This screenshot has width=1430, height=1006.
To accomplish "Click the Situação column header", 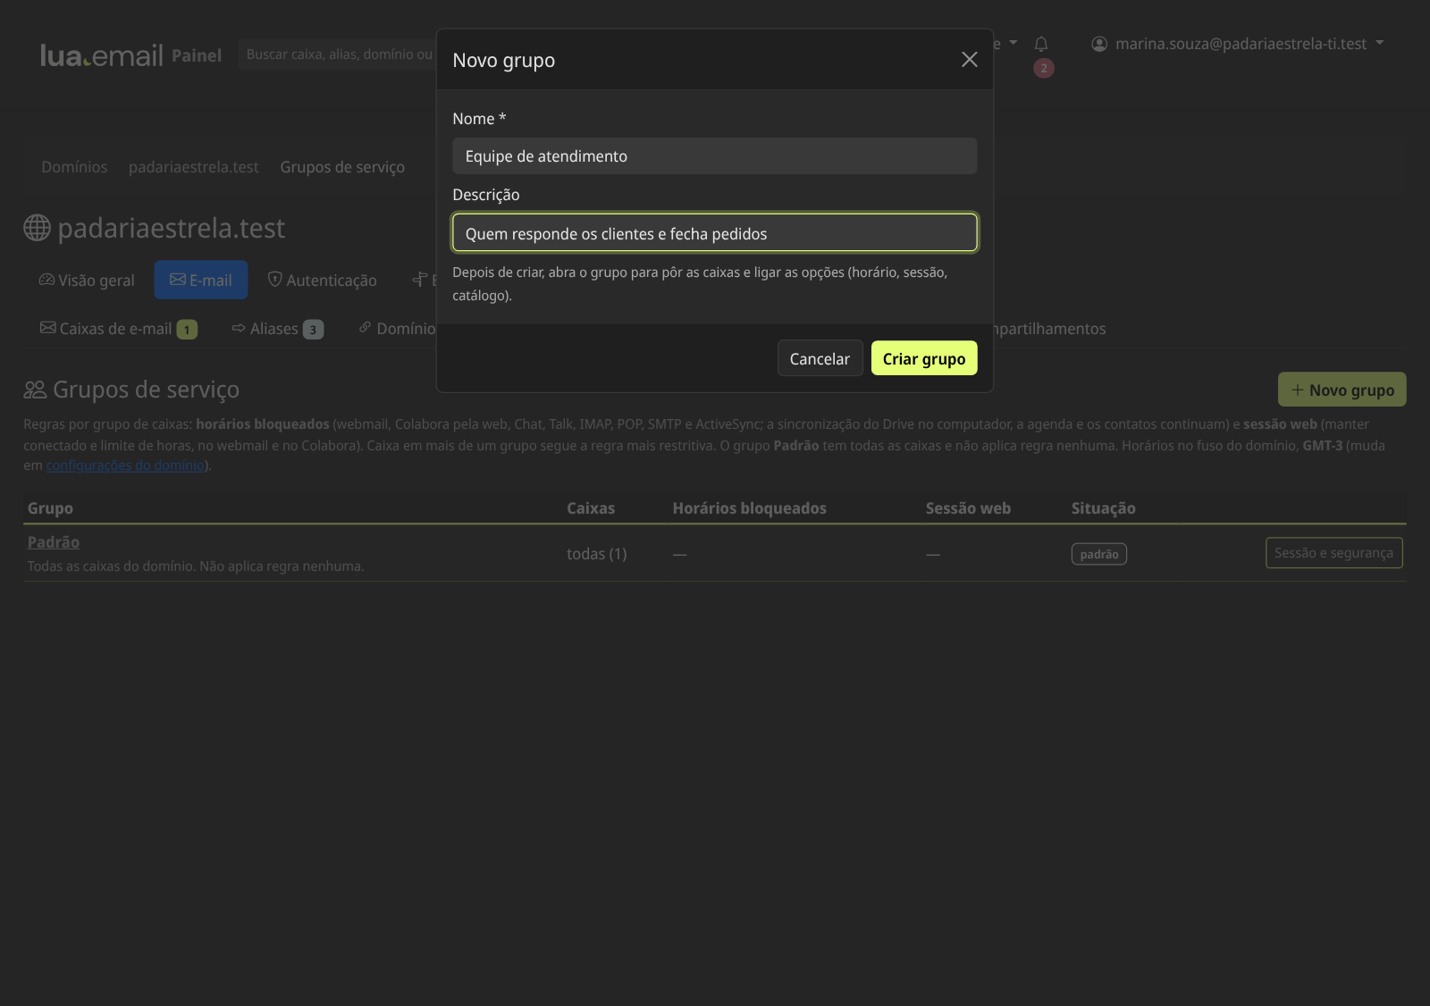I will point(1104,508).
